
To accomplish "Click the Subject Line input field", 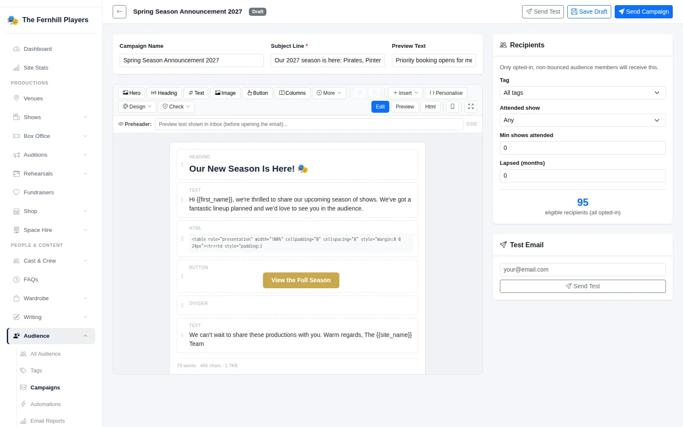I will [x=328, y=60].
